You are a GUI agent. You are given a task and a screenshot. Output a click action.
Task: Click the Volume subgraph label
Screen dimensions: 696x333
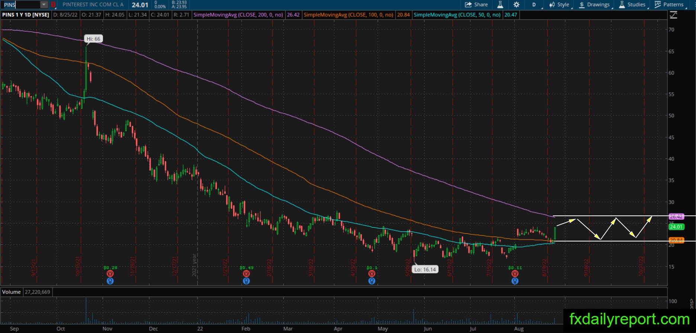coord(12,292)
